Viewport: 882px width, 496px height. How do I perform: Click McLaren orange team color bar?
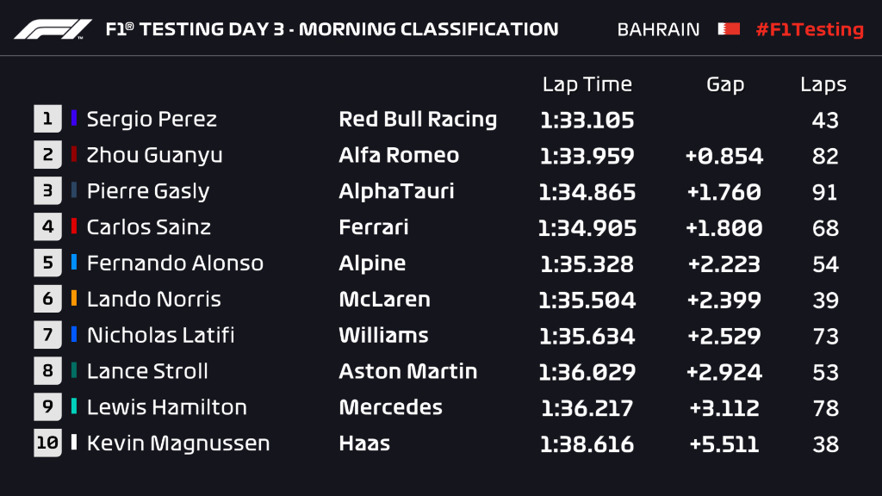coord(74,299)
